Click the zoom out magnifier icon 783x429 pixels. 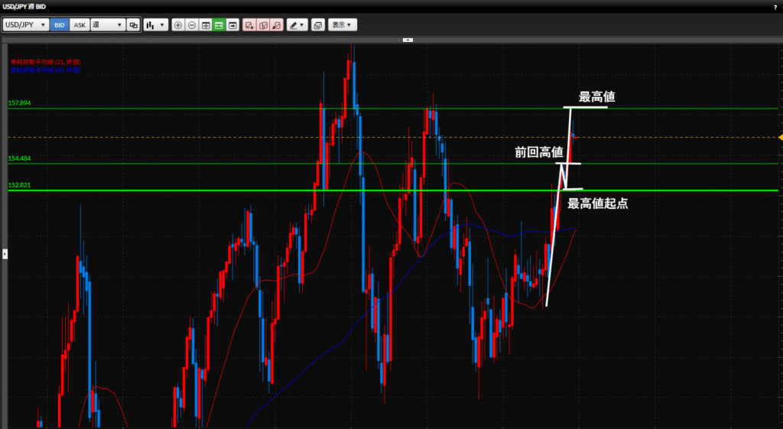point(191,25)
